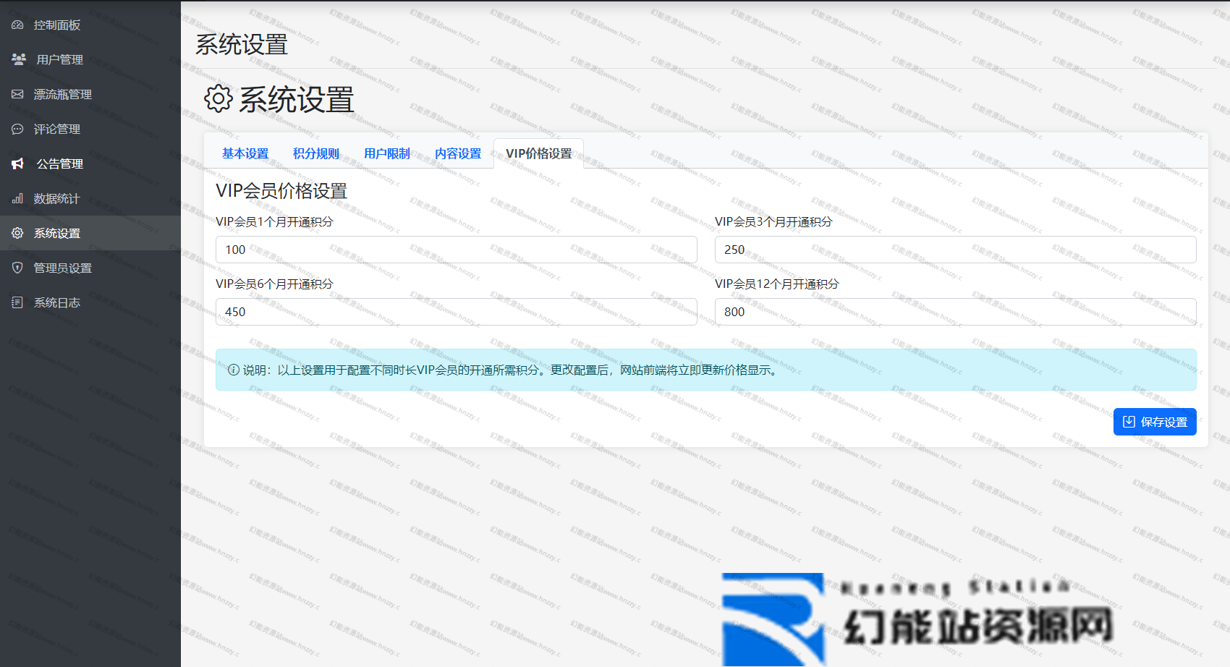
Task: Click the chat bubble icon beside 评论管理
Action: pos(17,129)
